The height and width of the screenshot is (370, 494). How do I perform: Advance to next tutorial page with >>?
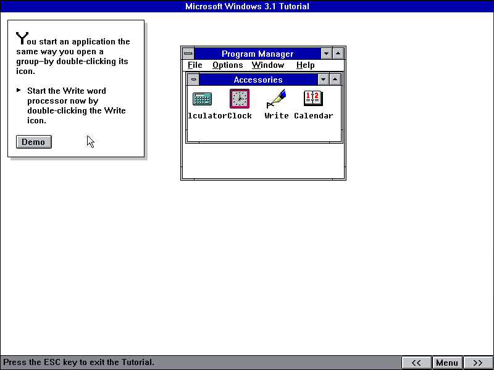(x=477, y=363)
